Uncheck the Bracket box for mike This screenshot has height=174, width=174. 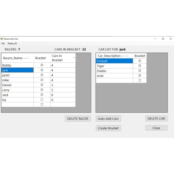42,80
